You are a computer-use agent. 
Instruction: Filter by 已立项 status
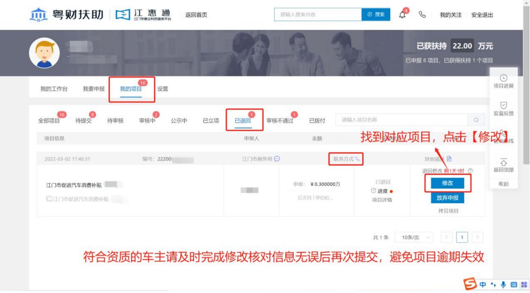(x=210, y=120)
